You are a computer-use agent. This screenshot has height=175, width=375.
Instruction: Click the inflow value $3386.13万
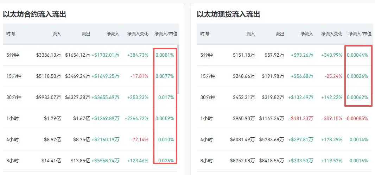pos(49,55)
